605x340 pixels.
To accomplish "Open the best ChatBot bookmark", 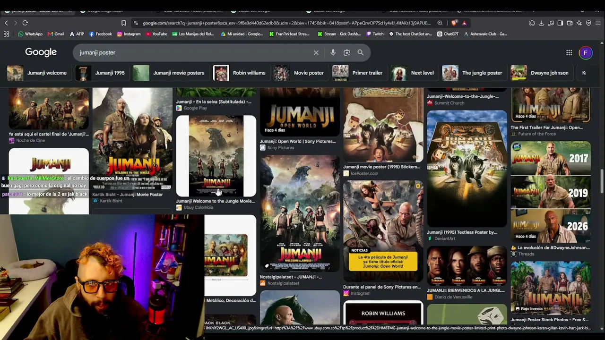I will [410, 34].
